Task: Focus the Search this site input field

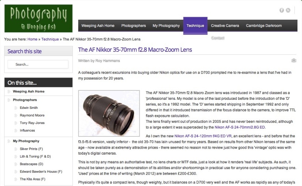Action: point(38,64)
